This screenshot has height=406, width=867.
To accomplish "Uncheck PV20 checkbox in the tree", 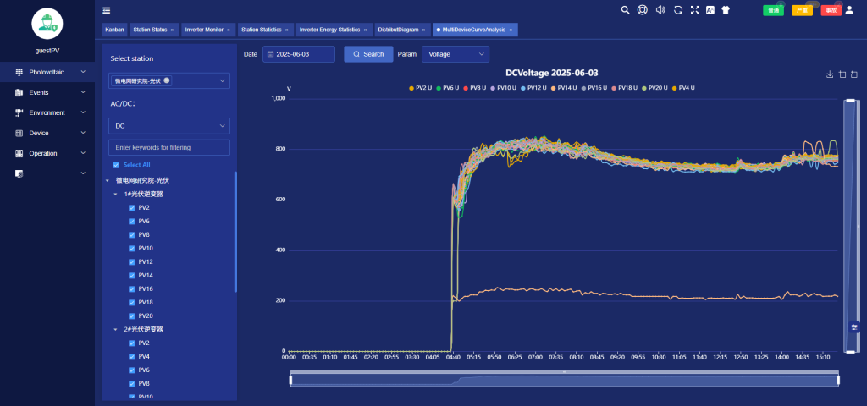I will 131,316.
